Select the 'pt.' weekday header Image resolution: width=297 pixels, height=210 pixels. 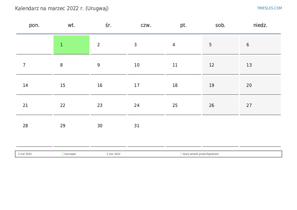point(183,25)
